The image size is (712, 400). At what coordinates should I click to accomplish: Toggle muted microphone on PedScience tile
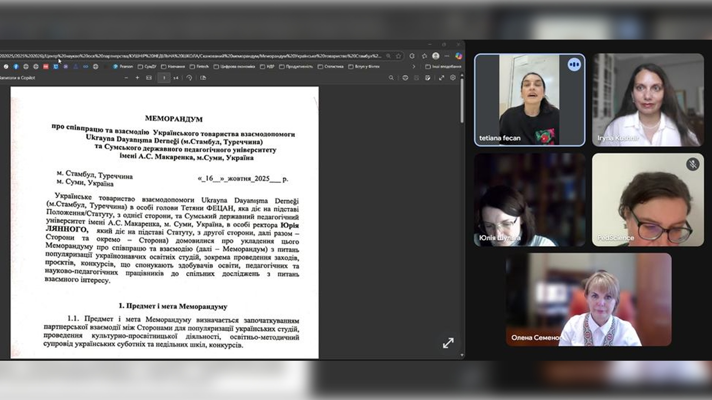[692, 164]
